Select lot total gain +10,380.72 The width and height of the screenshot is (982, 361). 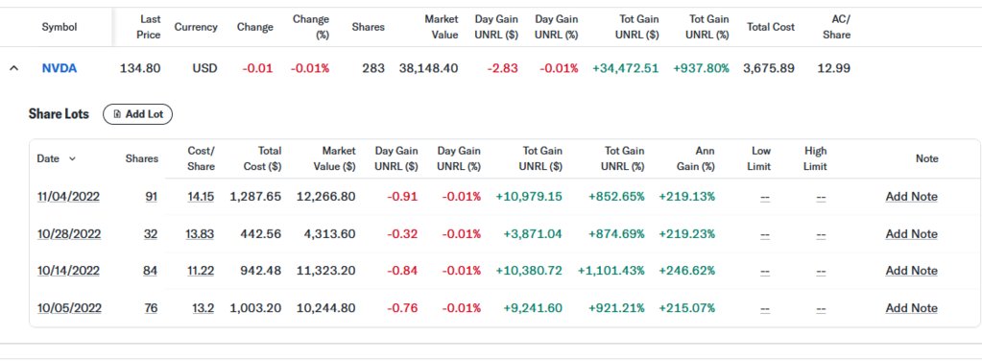[529, 271]
